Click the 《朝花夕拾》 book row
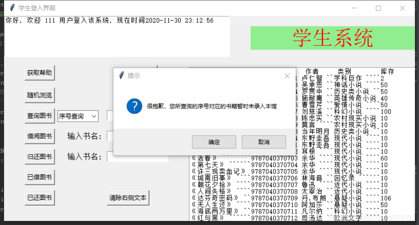Viewport: 419px width, 225px height. click(290, 185)
